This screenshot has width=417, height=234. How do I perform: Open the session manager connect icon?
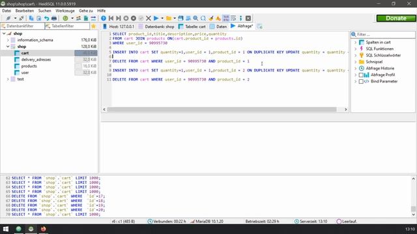tap(8, 18)
